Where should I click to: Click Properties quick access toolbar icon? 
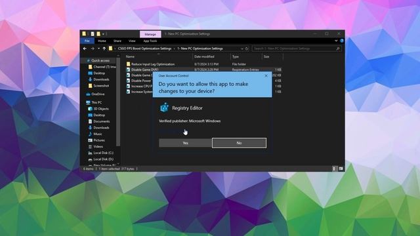(x=93, y=34)
